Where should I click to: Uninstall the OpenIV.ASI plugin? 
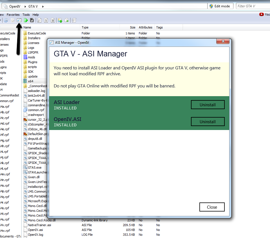[x=208, y=122]
